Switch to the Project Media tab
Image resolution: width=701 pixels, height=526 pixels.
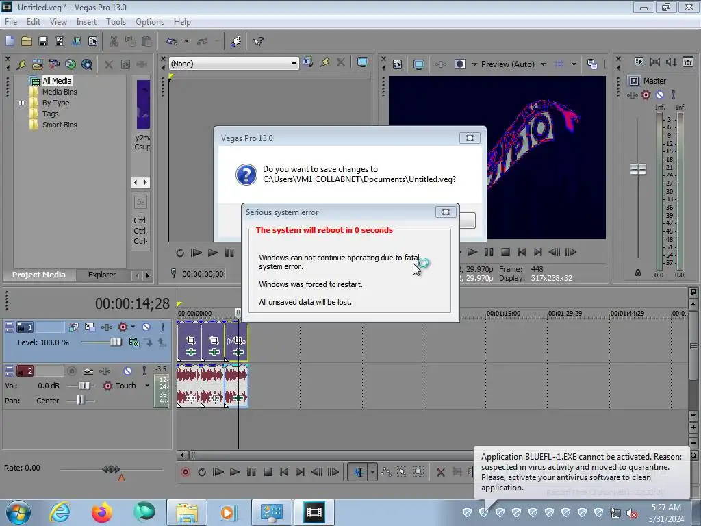39,275
